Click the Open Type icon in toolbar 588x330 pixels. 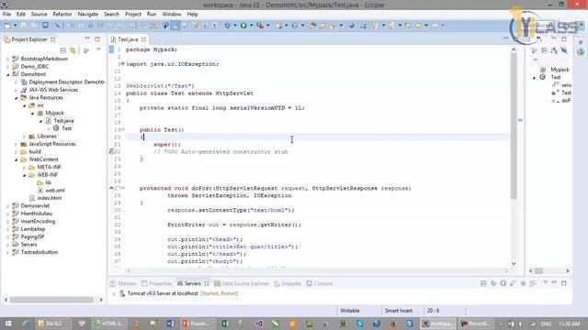pyautogui.click(x=312, y=26)
